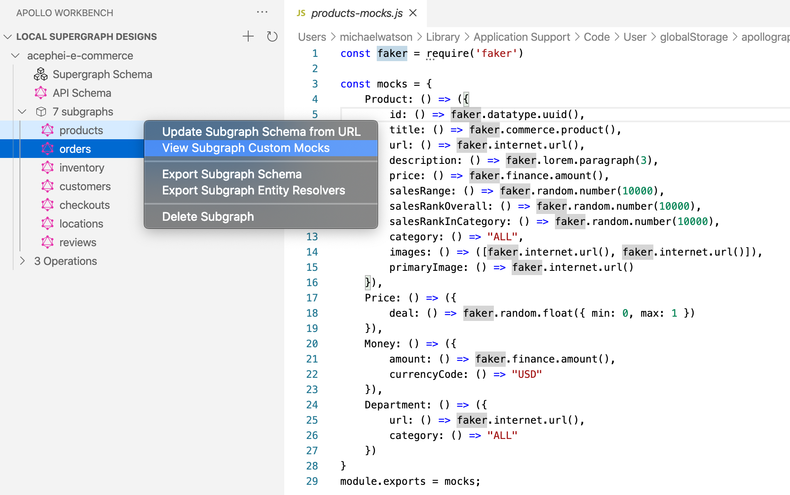Expand the 3 Operations tree node
Screen dimensions: 790x495
tap(22, 261)
